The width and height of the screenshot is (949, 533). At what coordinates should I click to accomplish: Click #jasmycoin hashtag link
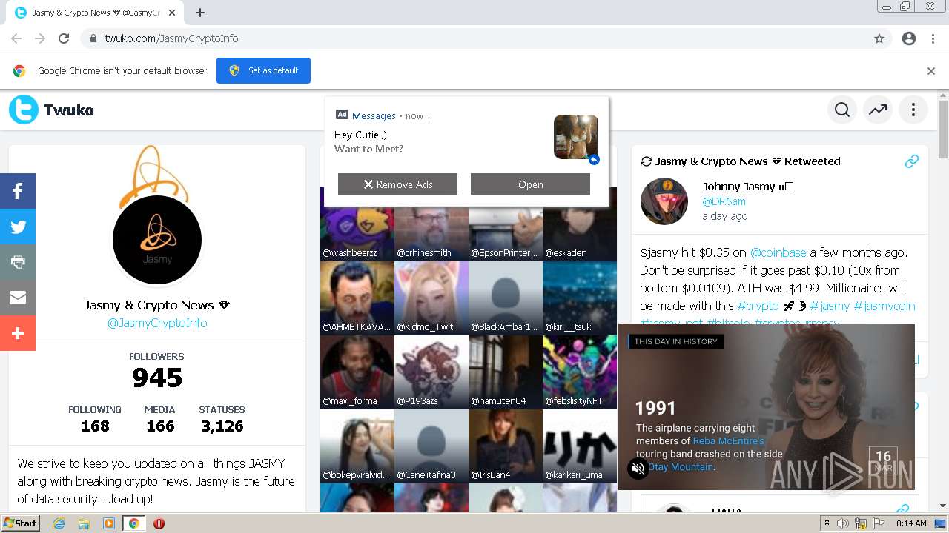[x=884, y=306]
